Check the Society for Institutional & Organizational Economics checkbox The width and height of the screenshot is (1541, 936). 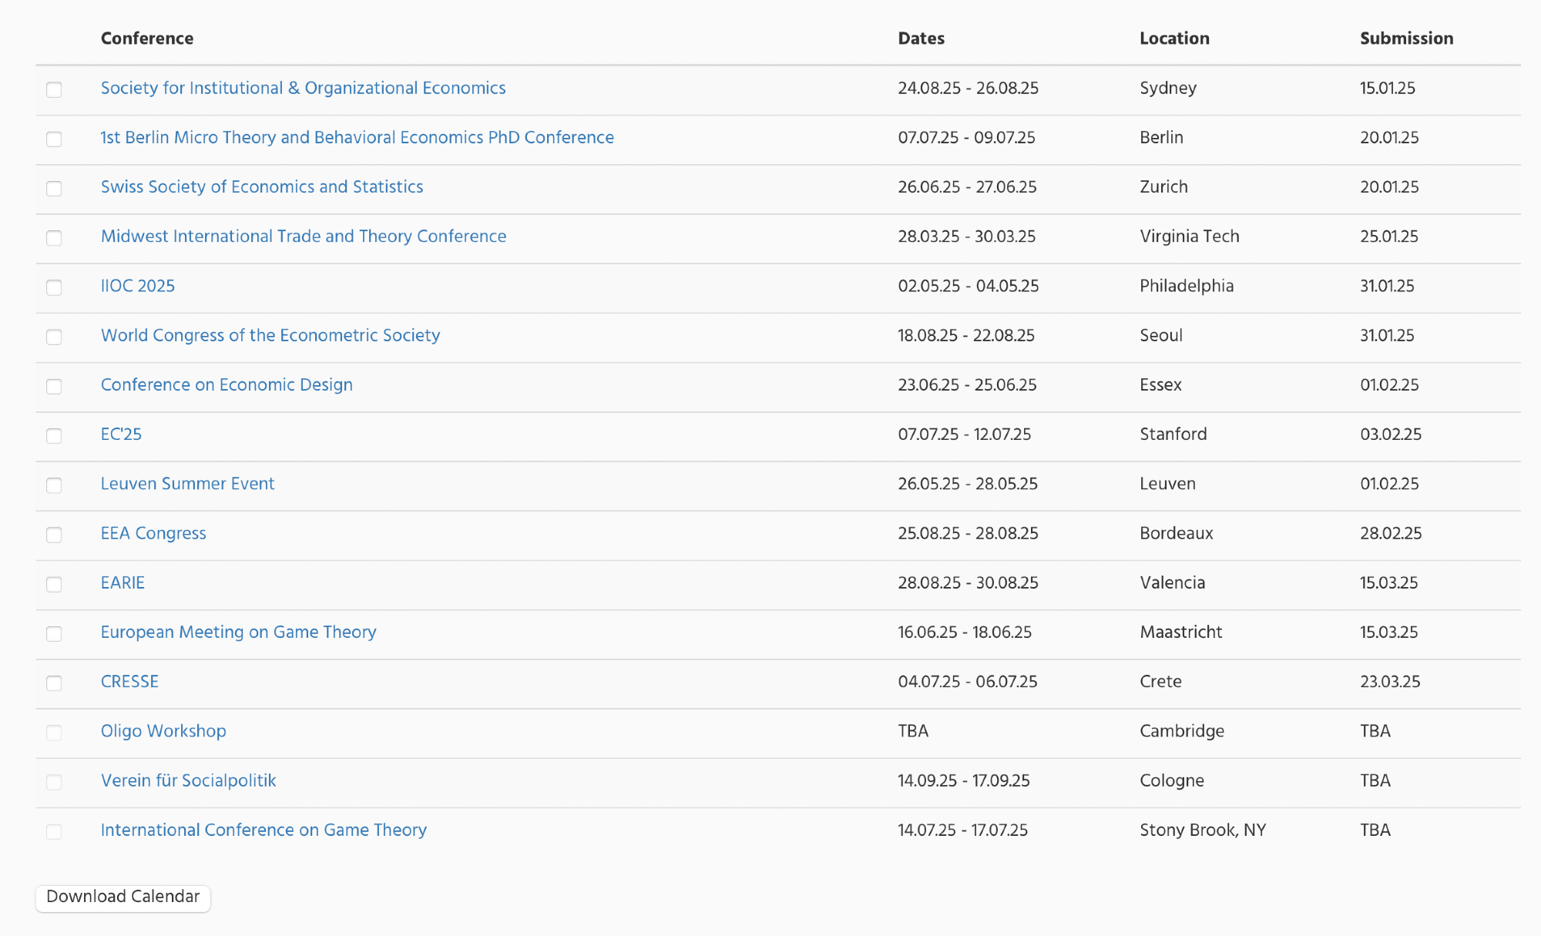click(54, 89)
